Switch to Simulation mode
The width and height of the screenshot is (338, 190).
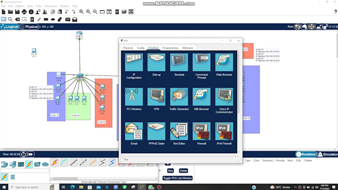coord(328,154)
